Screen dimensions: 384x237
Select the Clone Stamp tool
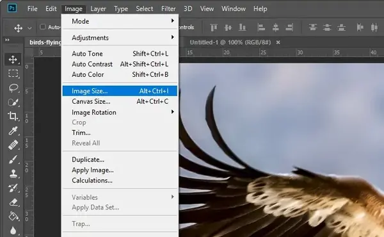13,174
